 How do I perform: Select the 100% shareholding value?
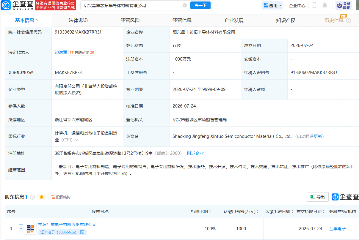pyautogui.click(x=210, y=229)
